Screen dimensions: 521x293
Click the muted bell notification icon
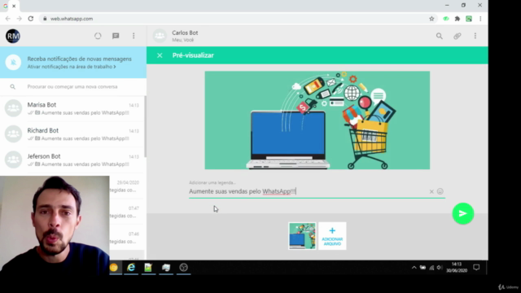[x=13, y=63]
